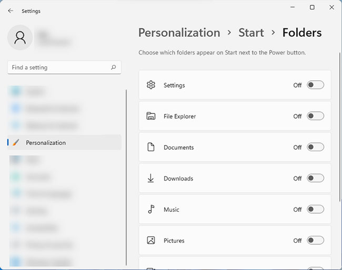Click the Pictures image icon
The width and height of the screenshot is (342, 270).
click(x=151, y=240)
